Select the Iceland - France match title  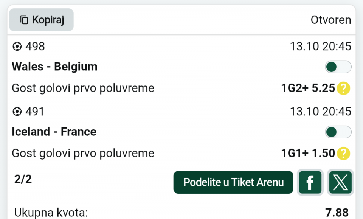pos(54,132)
